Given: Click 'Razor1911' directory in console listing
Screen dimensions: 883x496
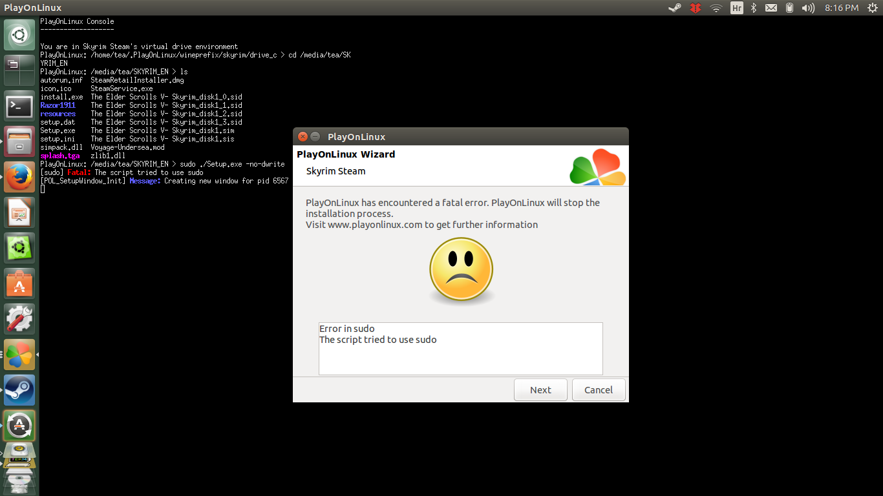Looking at the screenshot, I should click(58, 105).
